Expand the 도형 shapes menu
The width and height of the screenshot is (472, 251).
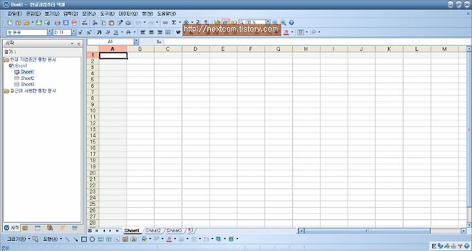click(52, 239)
